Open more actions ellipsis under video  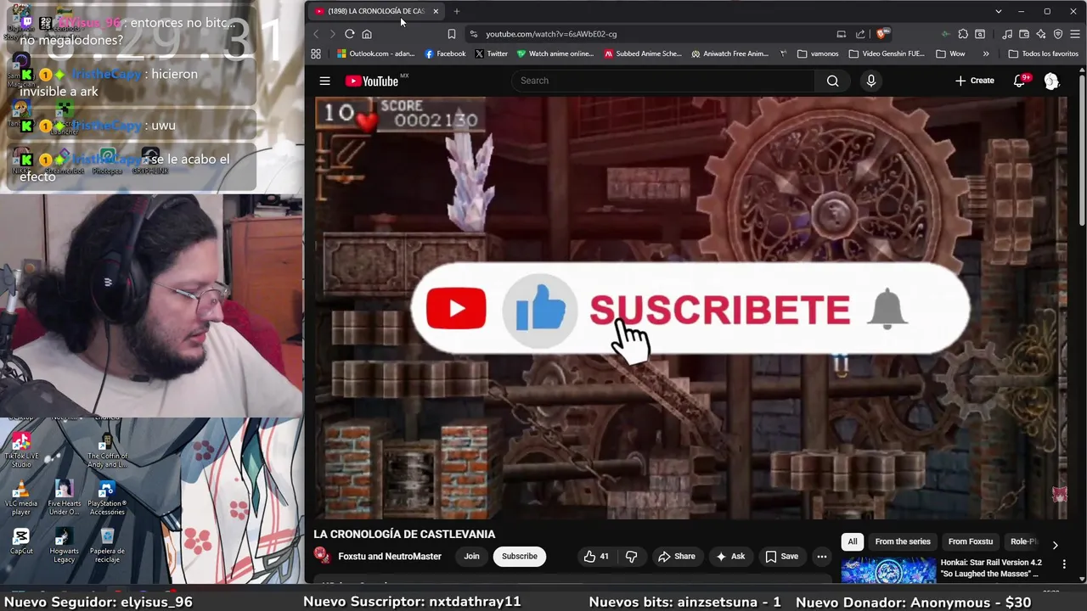pyautogui.click(x=821, y=557)
